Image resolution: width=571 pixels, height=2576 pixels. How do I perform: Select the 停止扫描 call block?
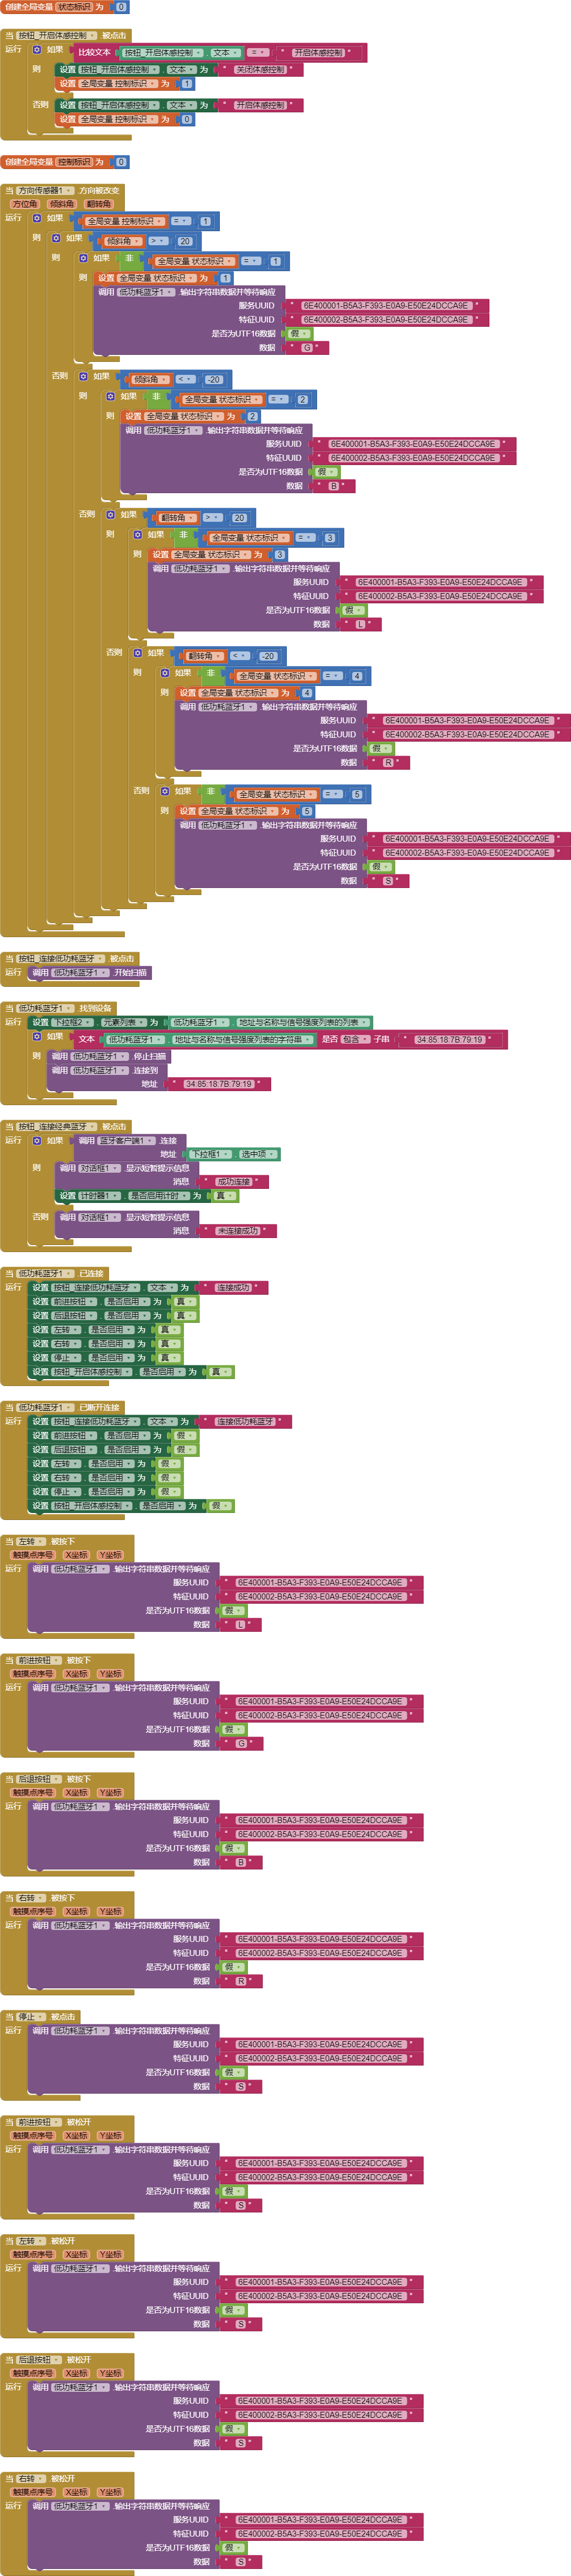[109, 1056]
